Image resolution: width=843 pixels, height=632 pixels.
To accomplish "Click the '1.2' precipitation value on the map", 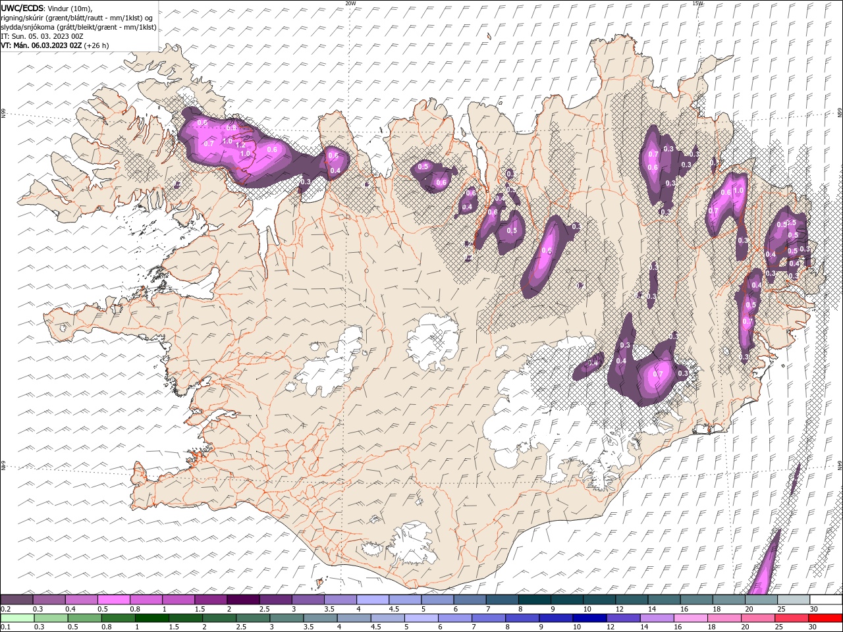I will point(240,145).
